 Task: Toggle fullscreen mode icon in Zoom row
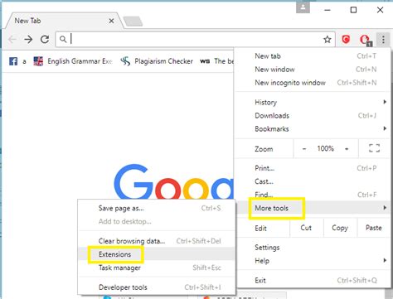[x=374, y=148]
